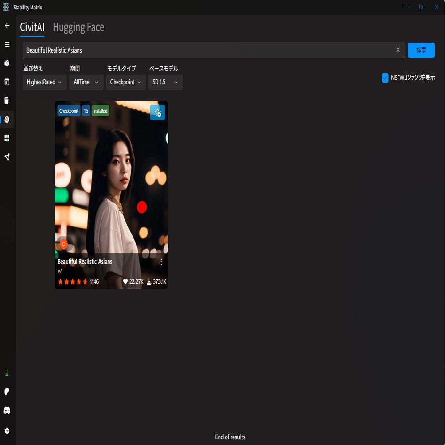The image size is (445, 445).
Task: Click the download count icon 373.1K
Action: pos(156,281)
